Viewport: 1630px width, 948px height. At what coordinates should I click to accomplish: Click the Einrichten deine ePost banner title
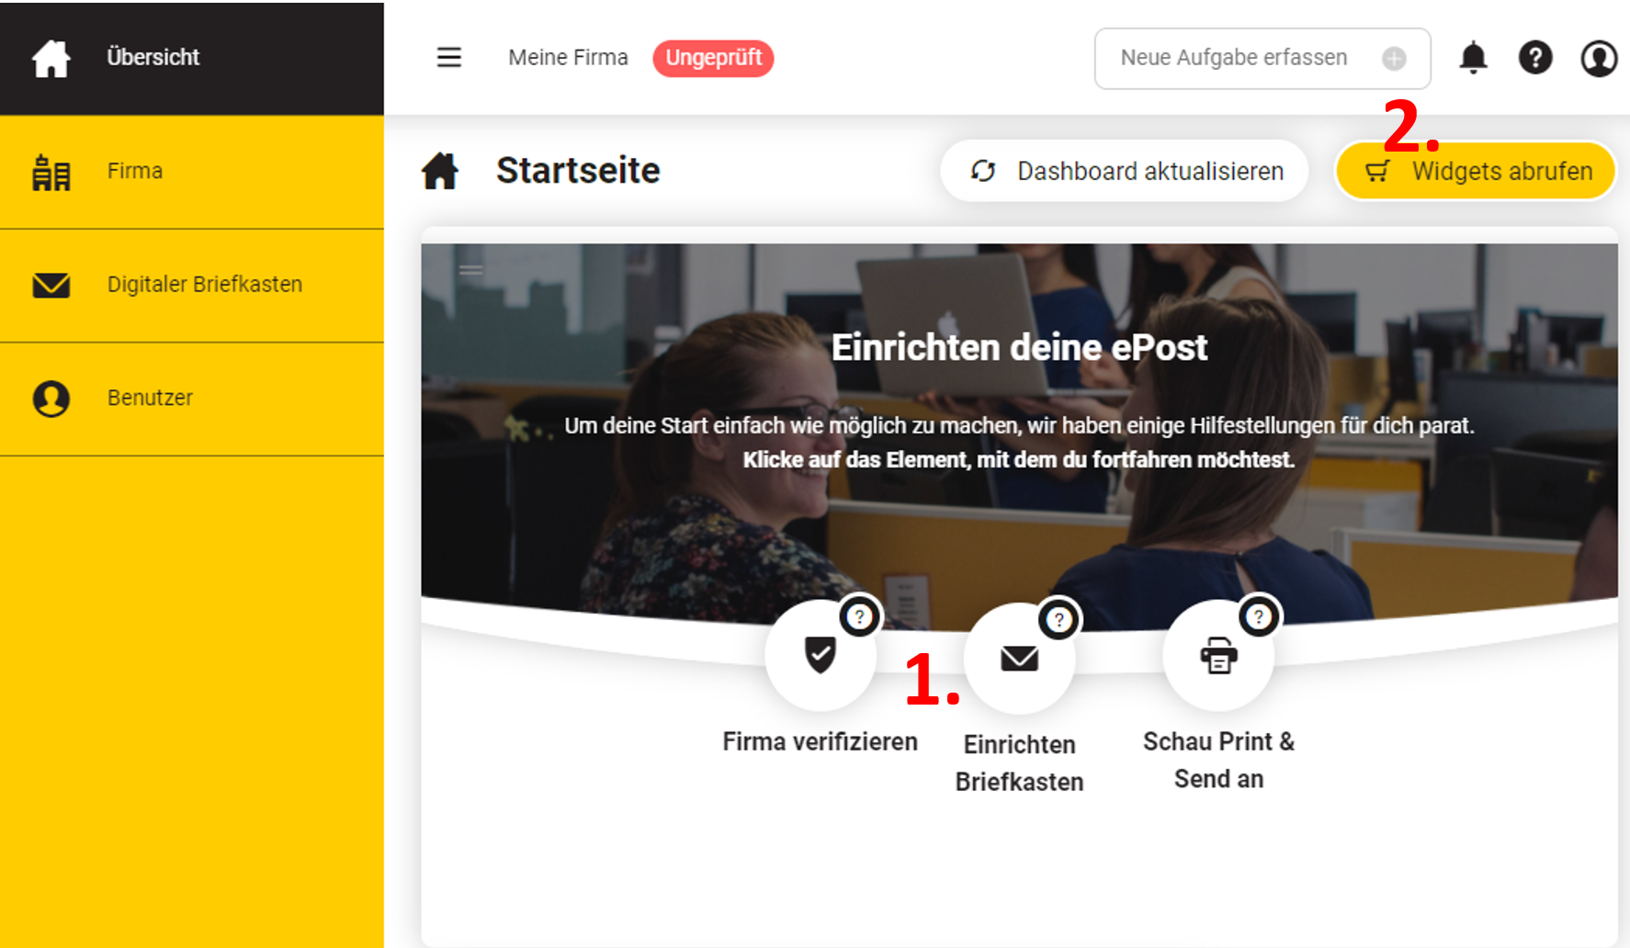(x=1019, y=347)
